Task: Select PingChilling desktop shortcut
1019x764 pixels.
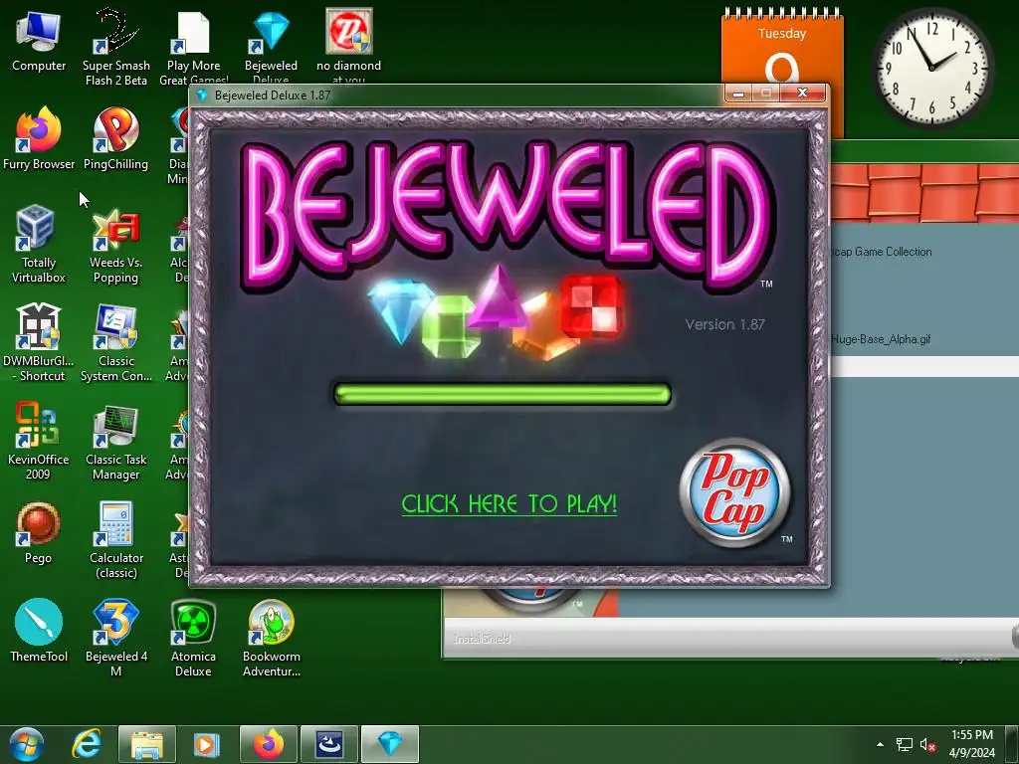Action: (x=115, y=139)
